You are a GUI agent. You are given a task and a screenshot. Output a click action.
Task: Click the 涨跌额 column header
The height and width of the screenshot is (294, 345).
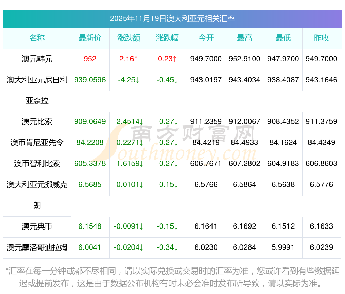129,38
